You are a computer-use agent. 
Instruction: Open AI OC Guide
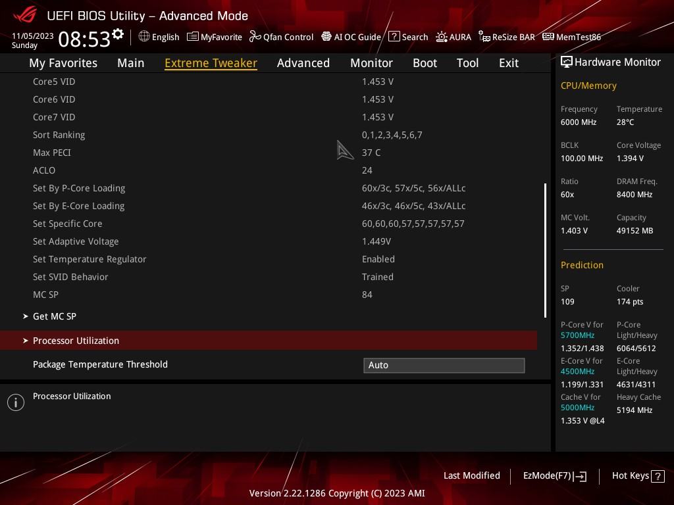point(351,37)
